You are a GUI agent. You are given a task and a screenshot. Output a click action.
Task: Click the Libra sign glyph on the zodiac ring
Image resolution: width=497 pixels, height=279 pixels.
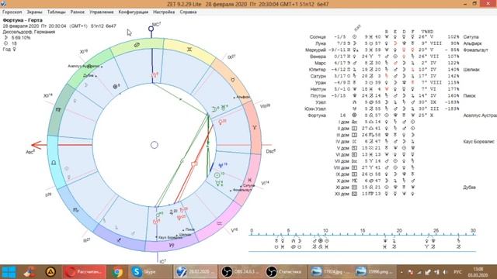pyautogui.click(x=54, y=163)
